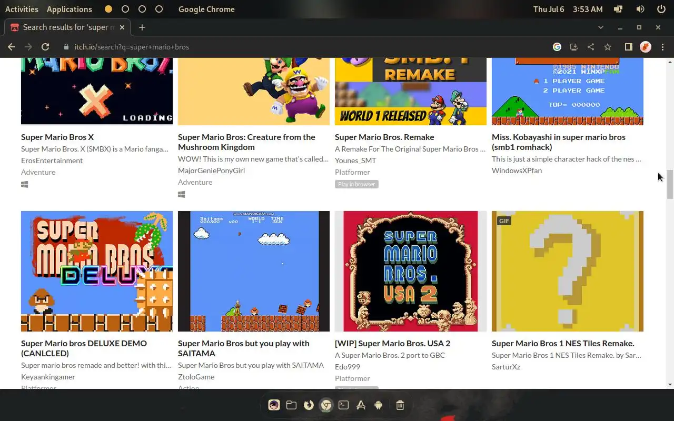Screen dimensions: 674x421
Task: Open the Applications menu
Action: pos(69,9)
